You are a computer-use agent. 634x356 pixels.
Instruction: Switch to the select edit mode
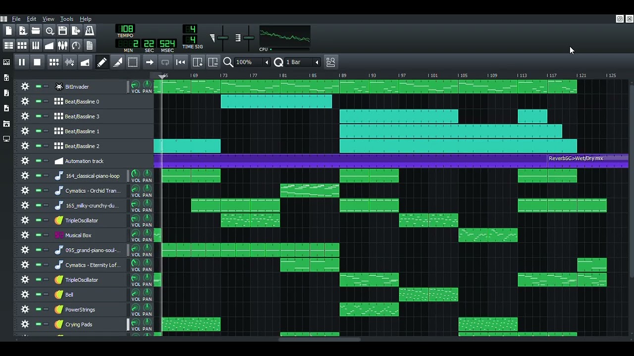[x=133, y=62]
